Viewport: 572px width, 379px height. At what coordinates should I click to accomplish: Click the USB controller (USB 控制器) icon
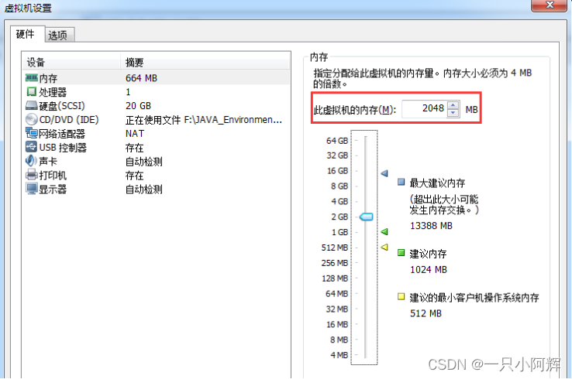point(32,147)
